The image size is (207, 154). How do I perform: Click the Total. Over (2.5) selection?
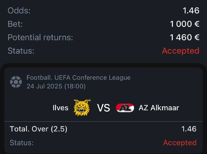[39, 129]
